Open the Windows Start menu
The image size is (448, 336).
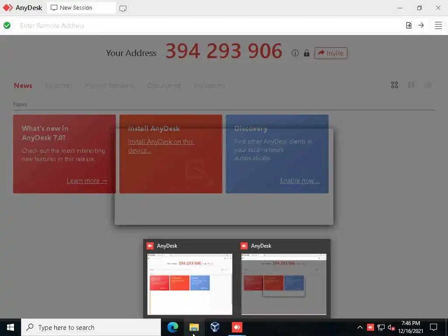pos(10,327)
